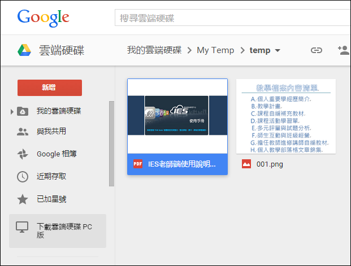Open 我的雲端硬碟 in the sidebar

59,111
